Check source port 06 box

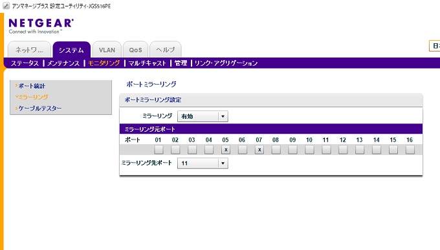point(243,150)
